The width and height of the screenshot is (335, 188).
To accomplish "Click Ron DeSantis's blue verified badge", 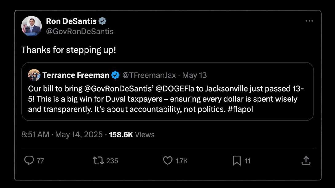I will pyautogui.click(x=103, y=21).
